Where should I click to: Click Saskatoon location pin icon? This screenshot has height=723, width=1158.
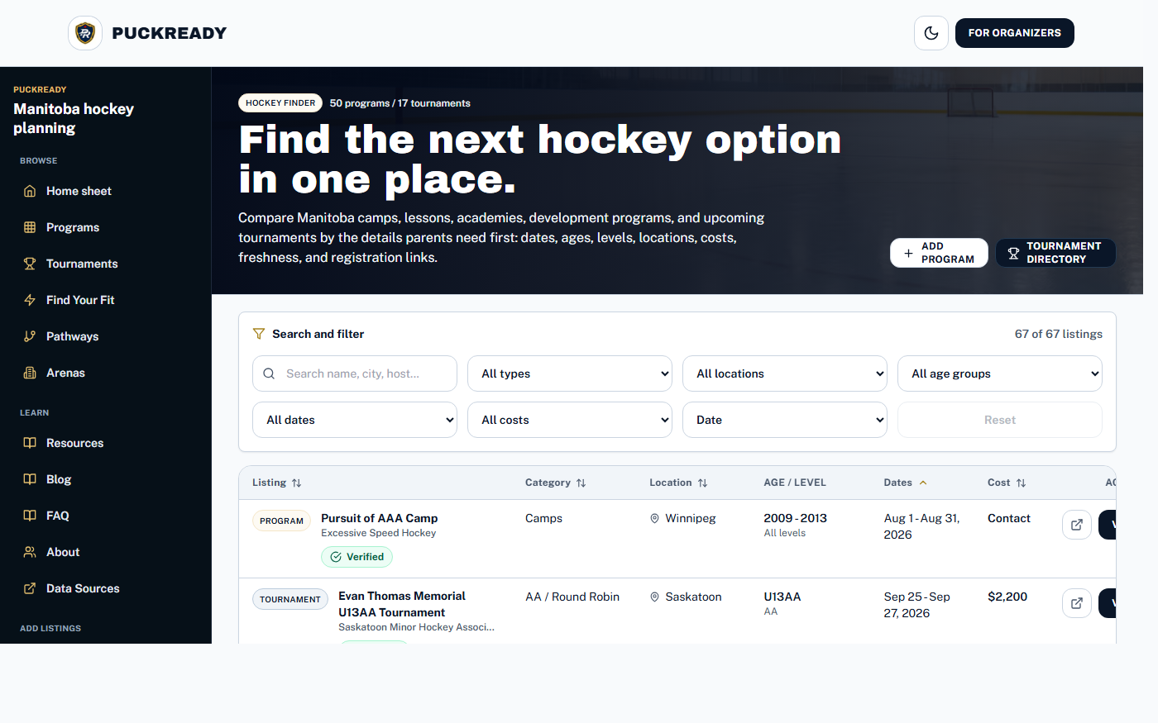(654, 597)
